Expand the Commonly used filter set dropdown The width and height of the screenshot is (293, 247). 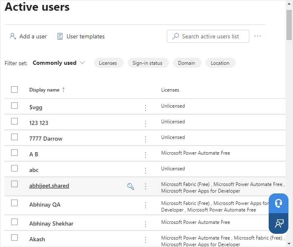59,63
